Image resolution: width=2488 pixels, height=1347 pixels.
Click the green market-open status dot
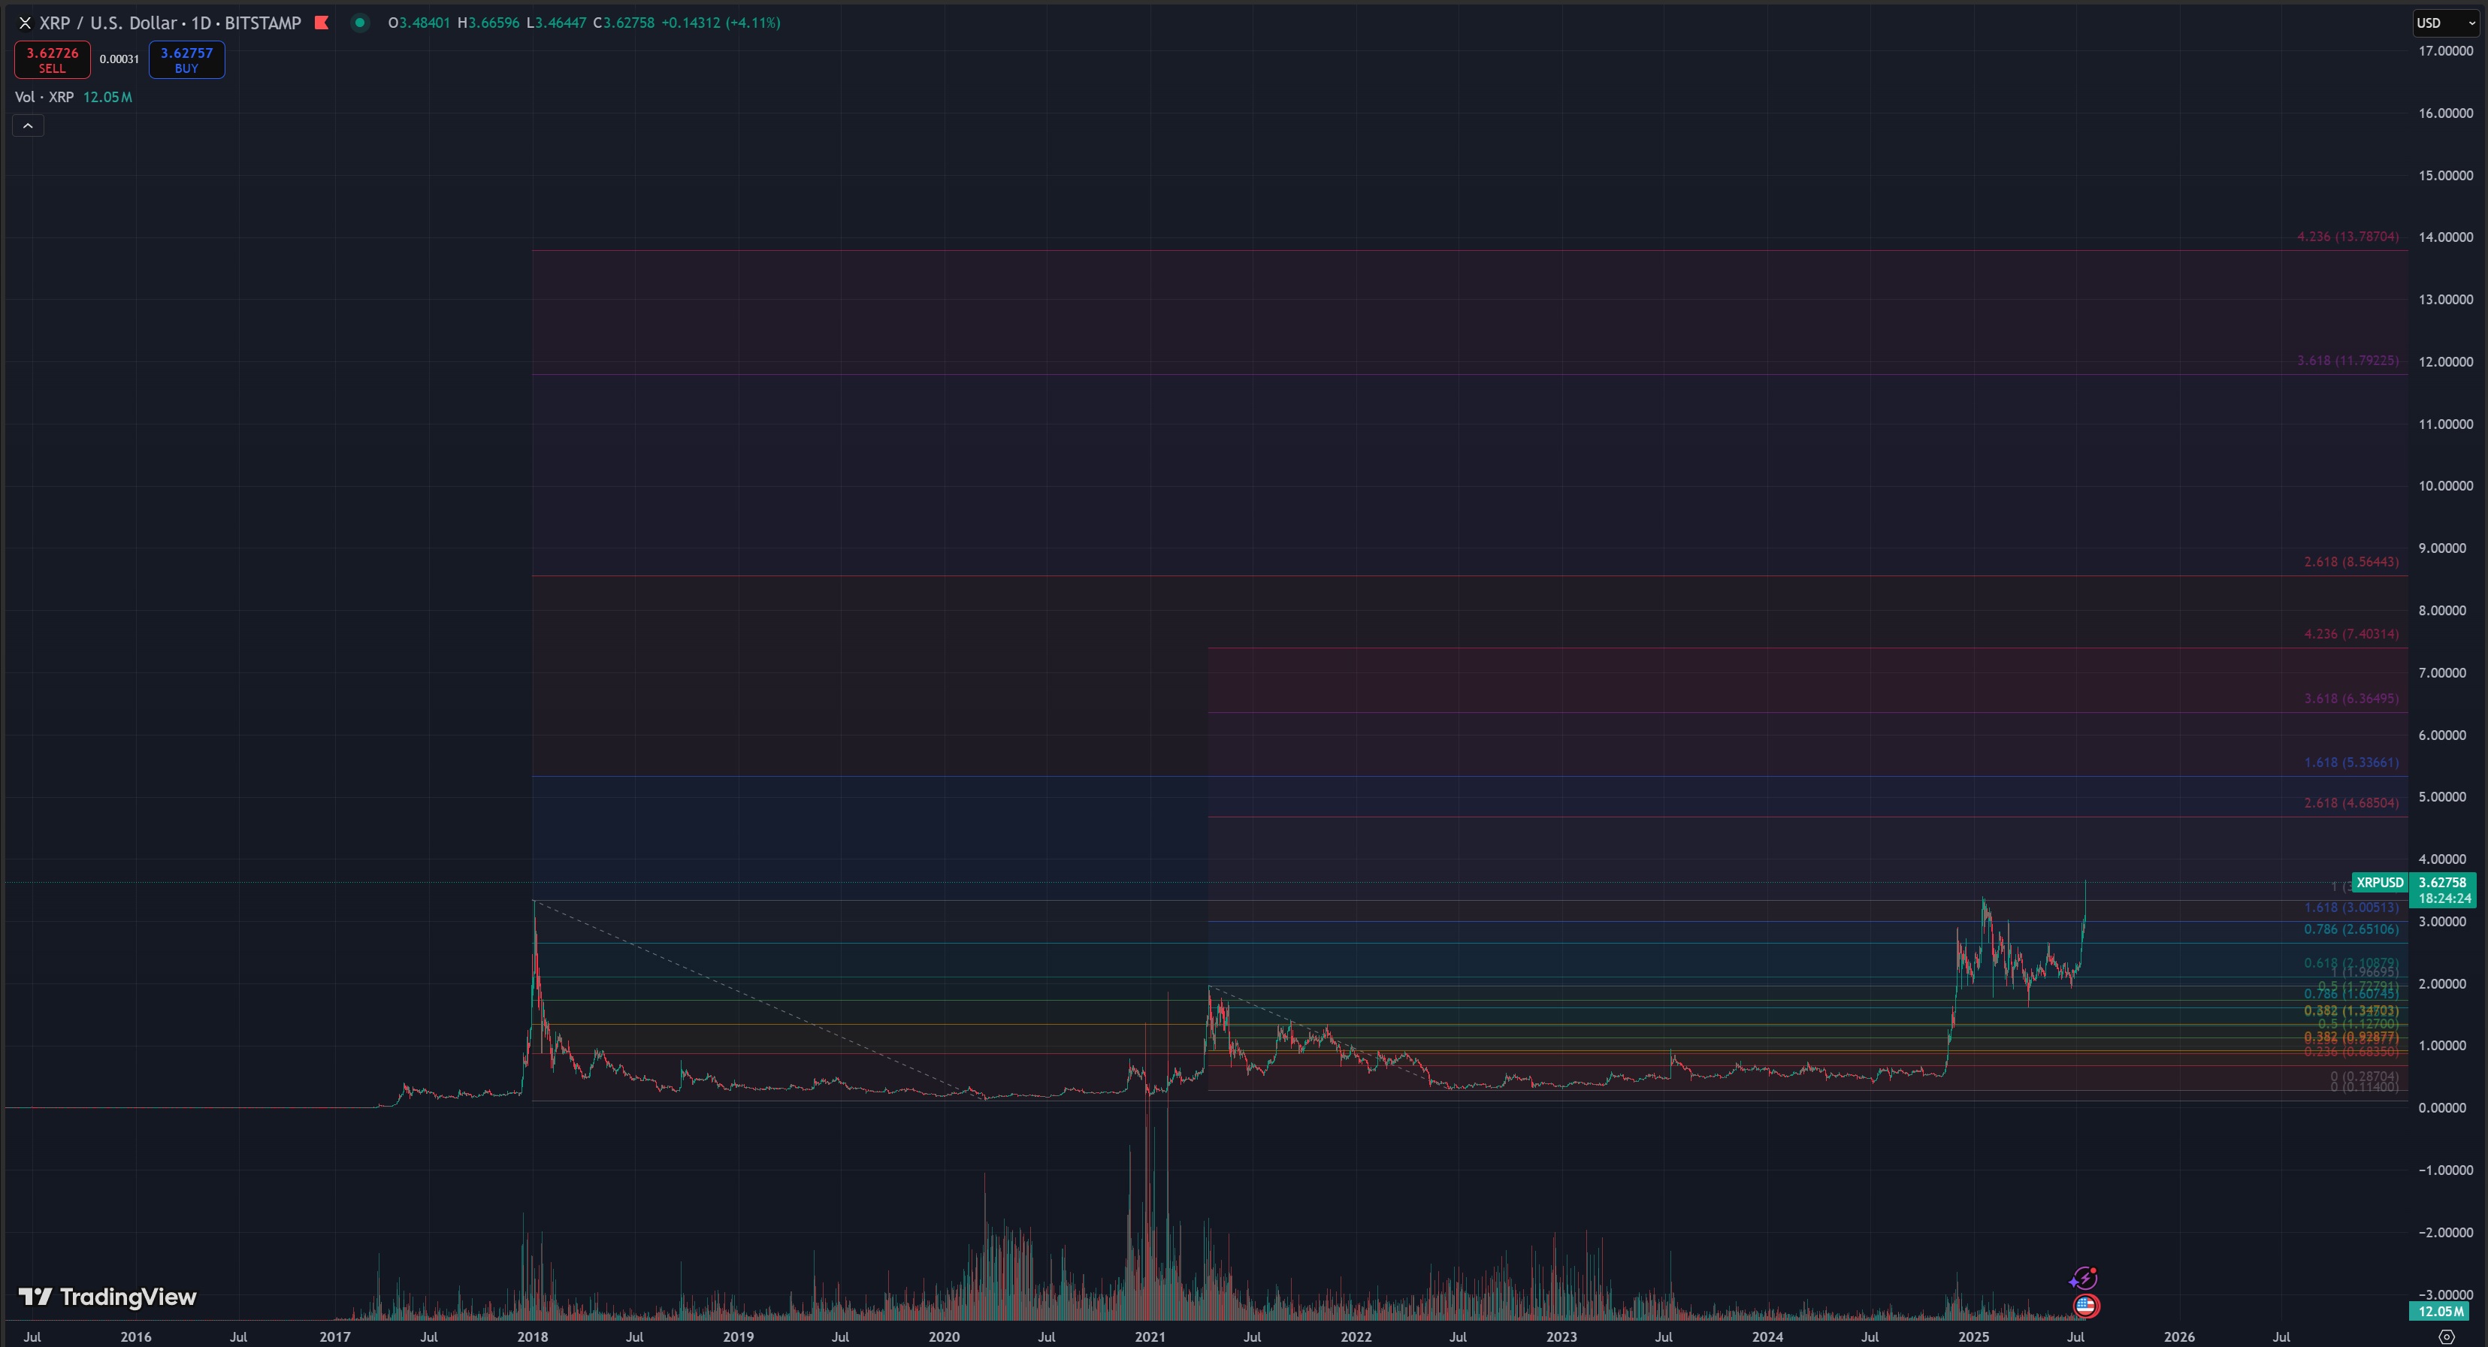360,23
